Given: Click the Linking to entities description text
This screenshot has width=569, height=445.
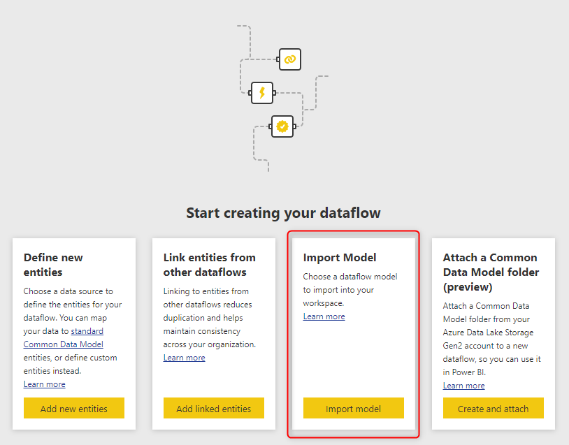Looking at the screenshot, I should [210, 318].
